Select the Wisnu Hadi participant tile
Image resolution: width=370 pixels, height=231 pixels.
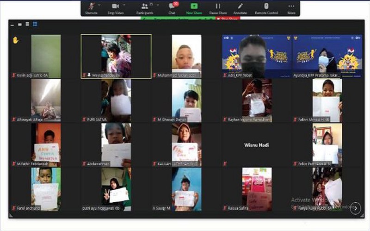257,145
